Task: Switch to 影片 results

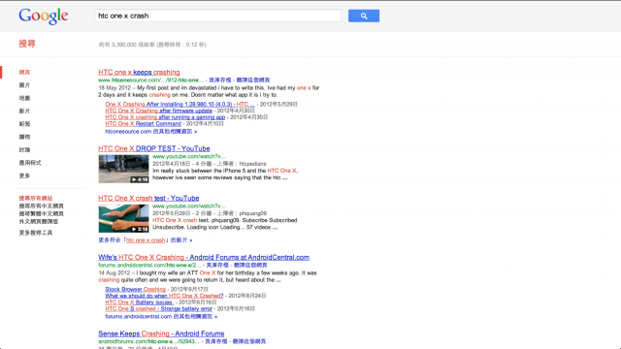Action: [24, 111]
